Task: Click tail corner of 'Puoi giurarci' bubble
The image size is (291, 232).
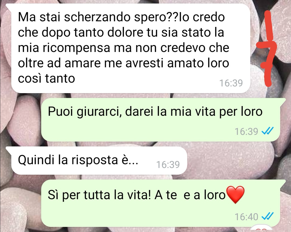Action: [x=282, y=101]
